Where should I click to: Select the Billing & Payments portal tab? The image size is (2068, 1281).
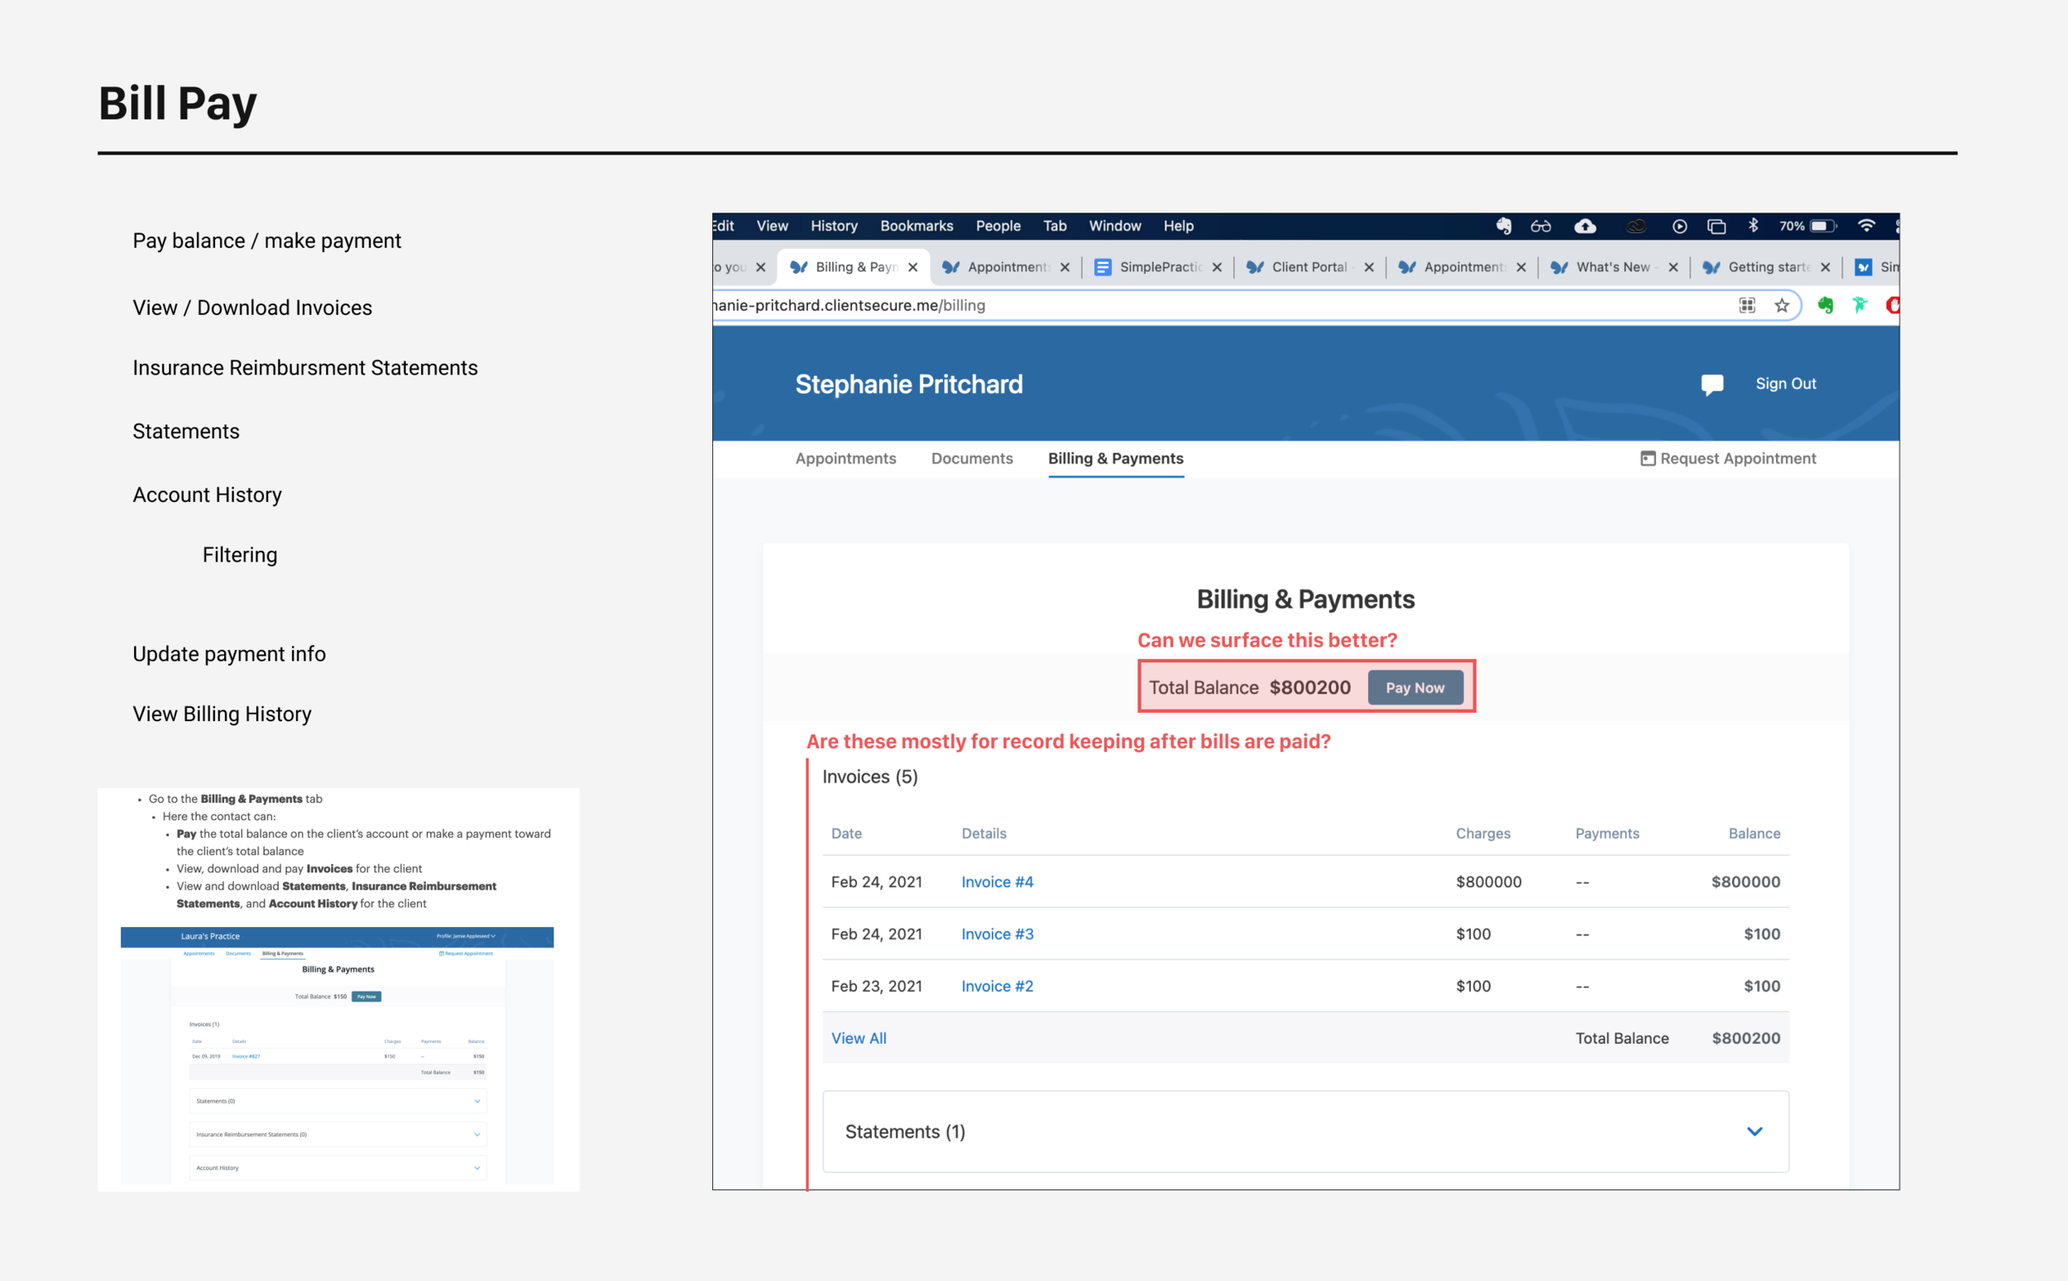point(1115,458)
